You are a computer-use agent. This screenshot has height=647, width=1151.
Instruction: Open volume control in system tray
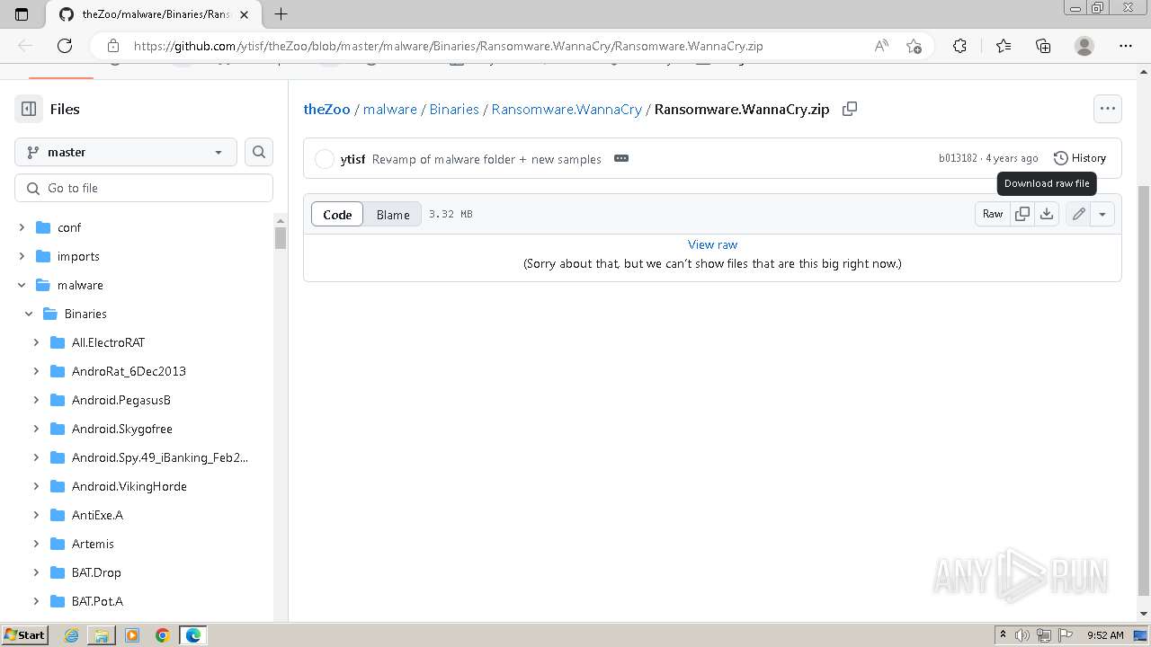pyautogui.click(x=1022, y=635)
